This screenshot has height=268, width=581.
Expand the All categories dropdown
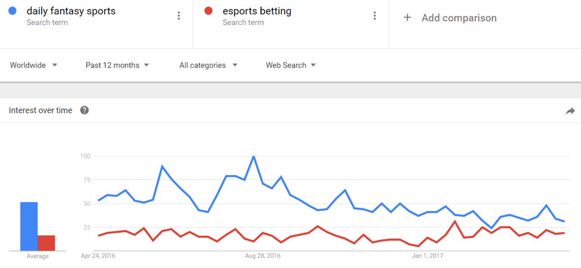pos(208,66)
